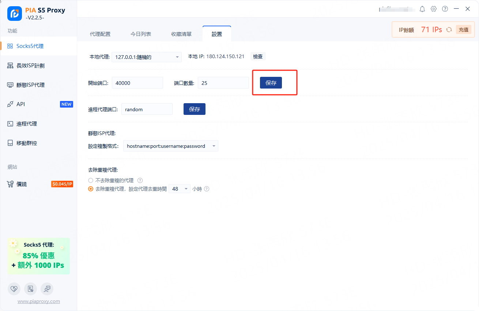This screenshot has width=479, height=311.
Task: Open the help question mark icon
Action: click(445, 9)
